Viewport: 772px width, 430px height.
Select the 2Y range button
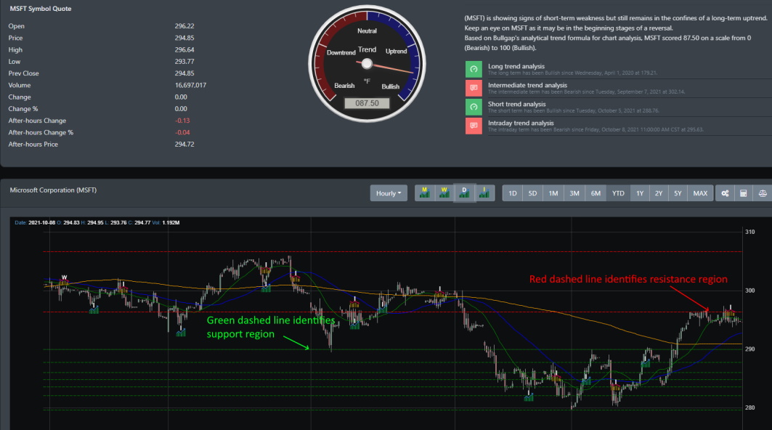click(x=659, y=193)
